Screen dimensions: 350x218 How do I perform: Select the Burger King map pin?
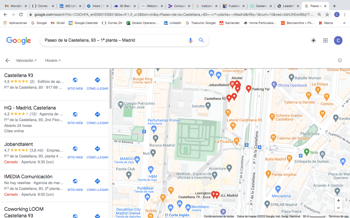(139, 72)
